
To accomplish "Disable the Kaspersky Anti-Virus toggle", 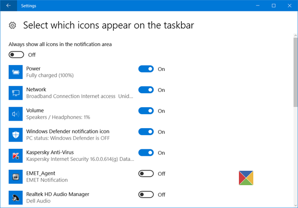I will coord(146,152).
